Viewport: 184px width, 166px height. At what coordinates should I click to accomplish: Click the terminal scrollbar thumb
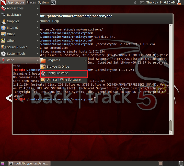171,126
